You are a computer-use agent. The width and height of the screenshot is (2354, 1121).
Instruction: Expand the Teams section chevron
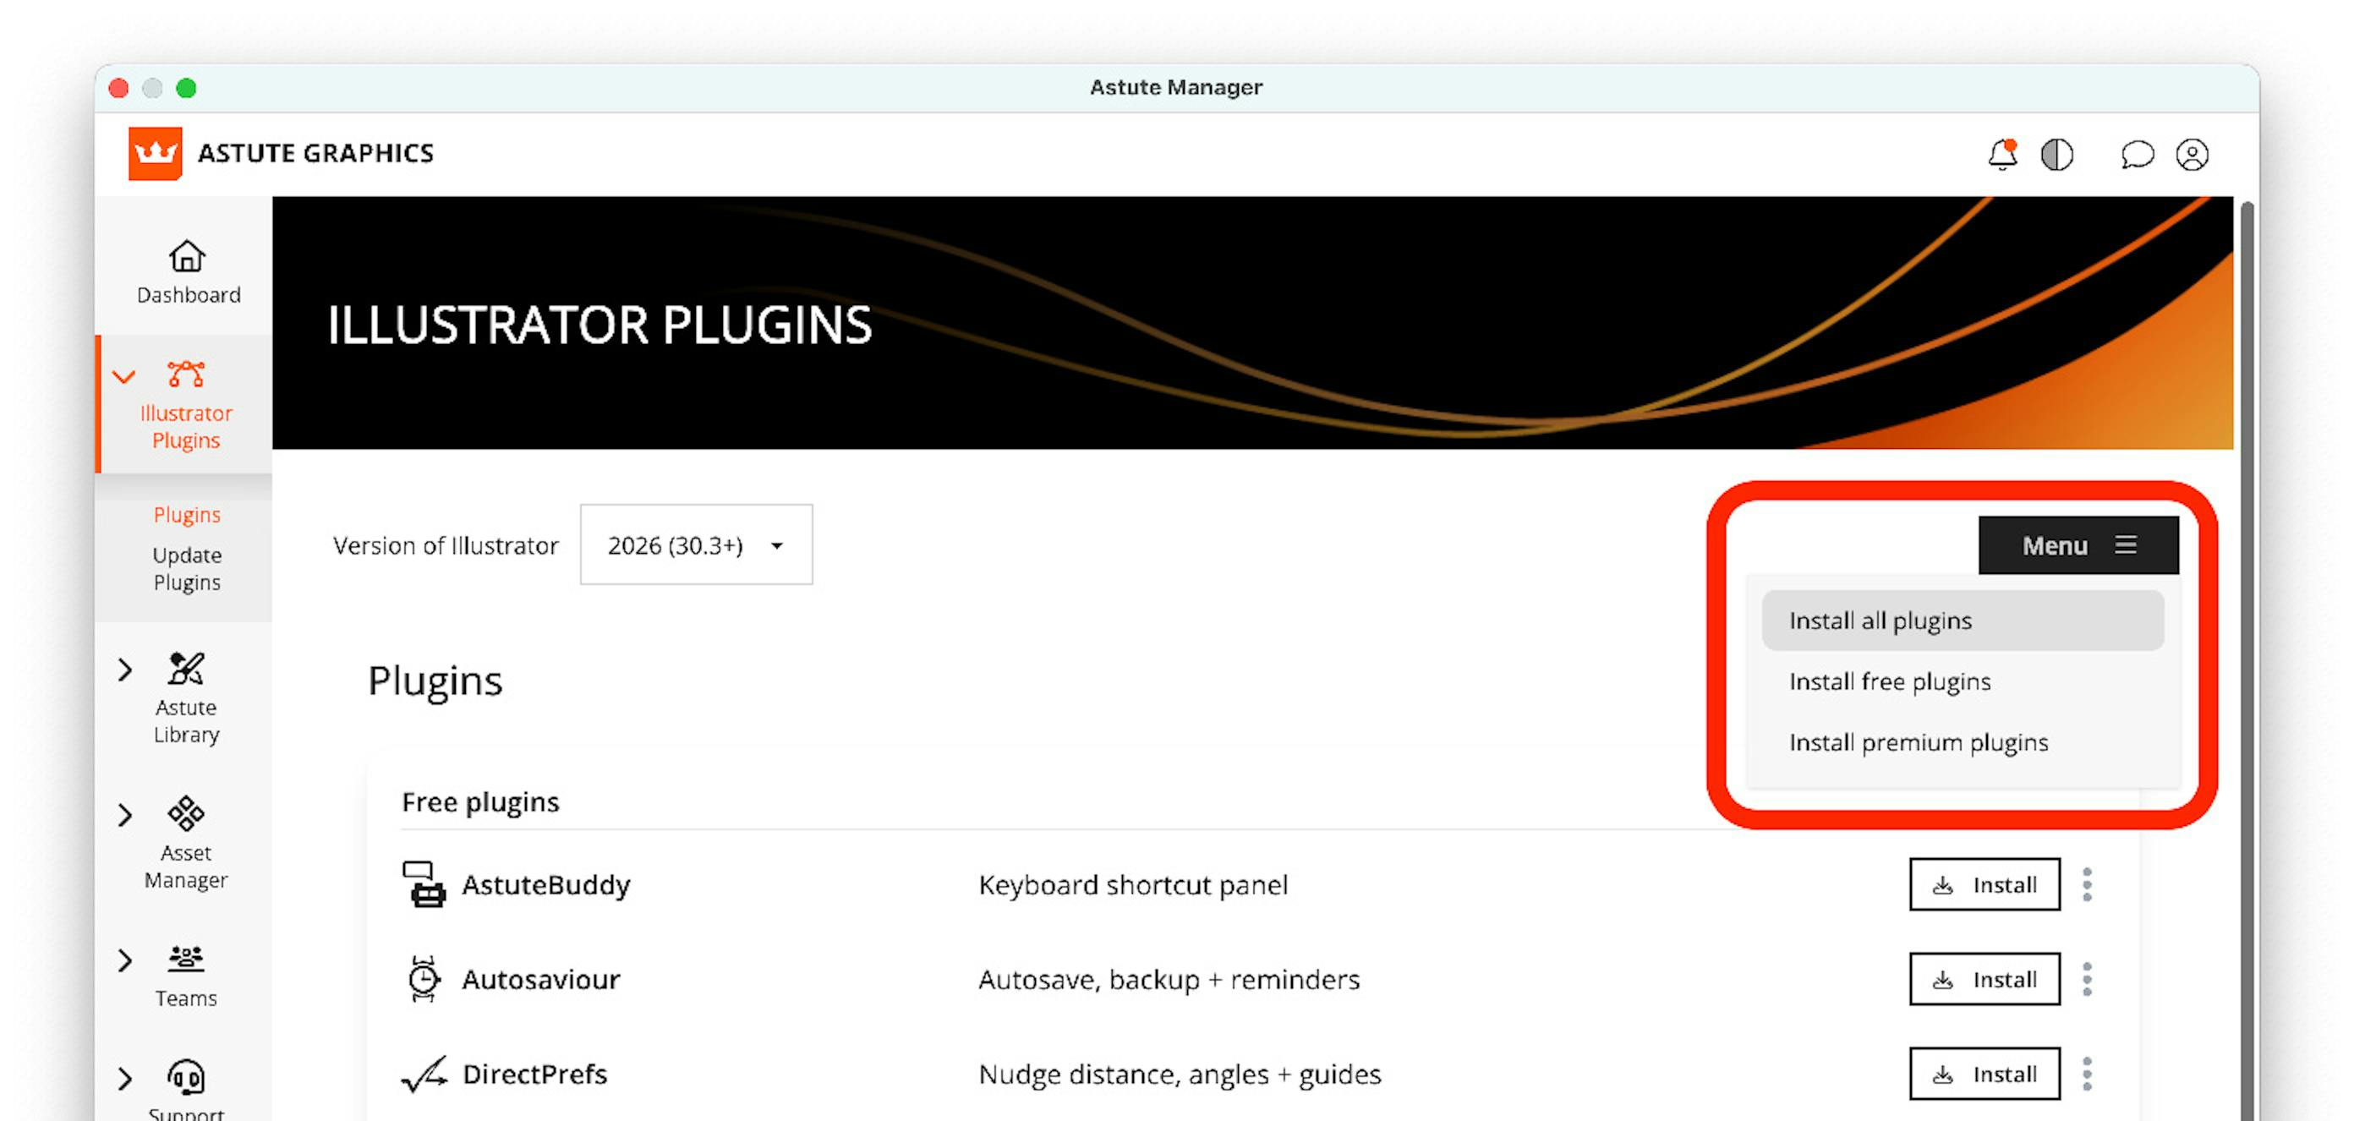coord(125,960)
